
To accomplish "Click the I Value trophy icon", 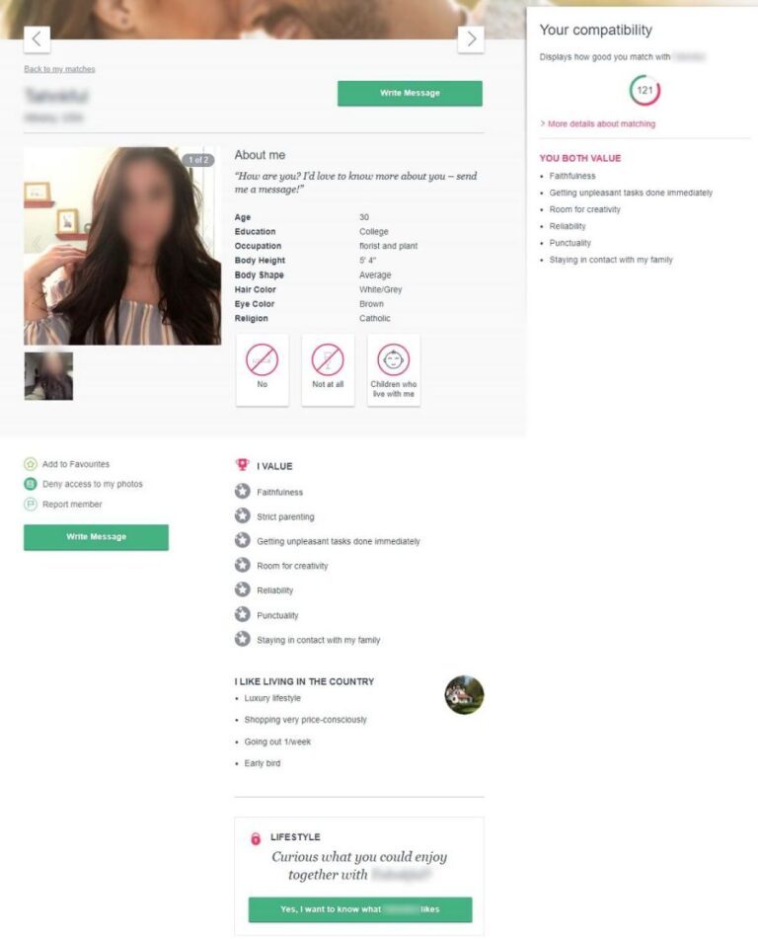I will pyautogui.click(x=243, y=465).
